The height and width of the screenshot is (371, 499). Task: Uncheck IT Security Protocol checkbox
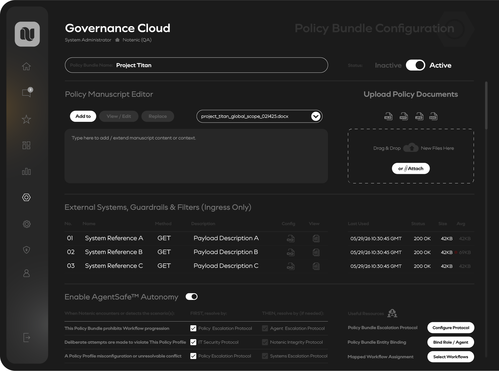tap(193, 342)
